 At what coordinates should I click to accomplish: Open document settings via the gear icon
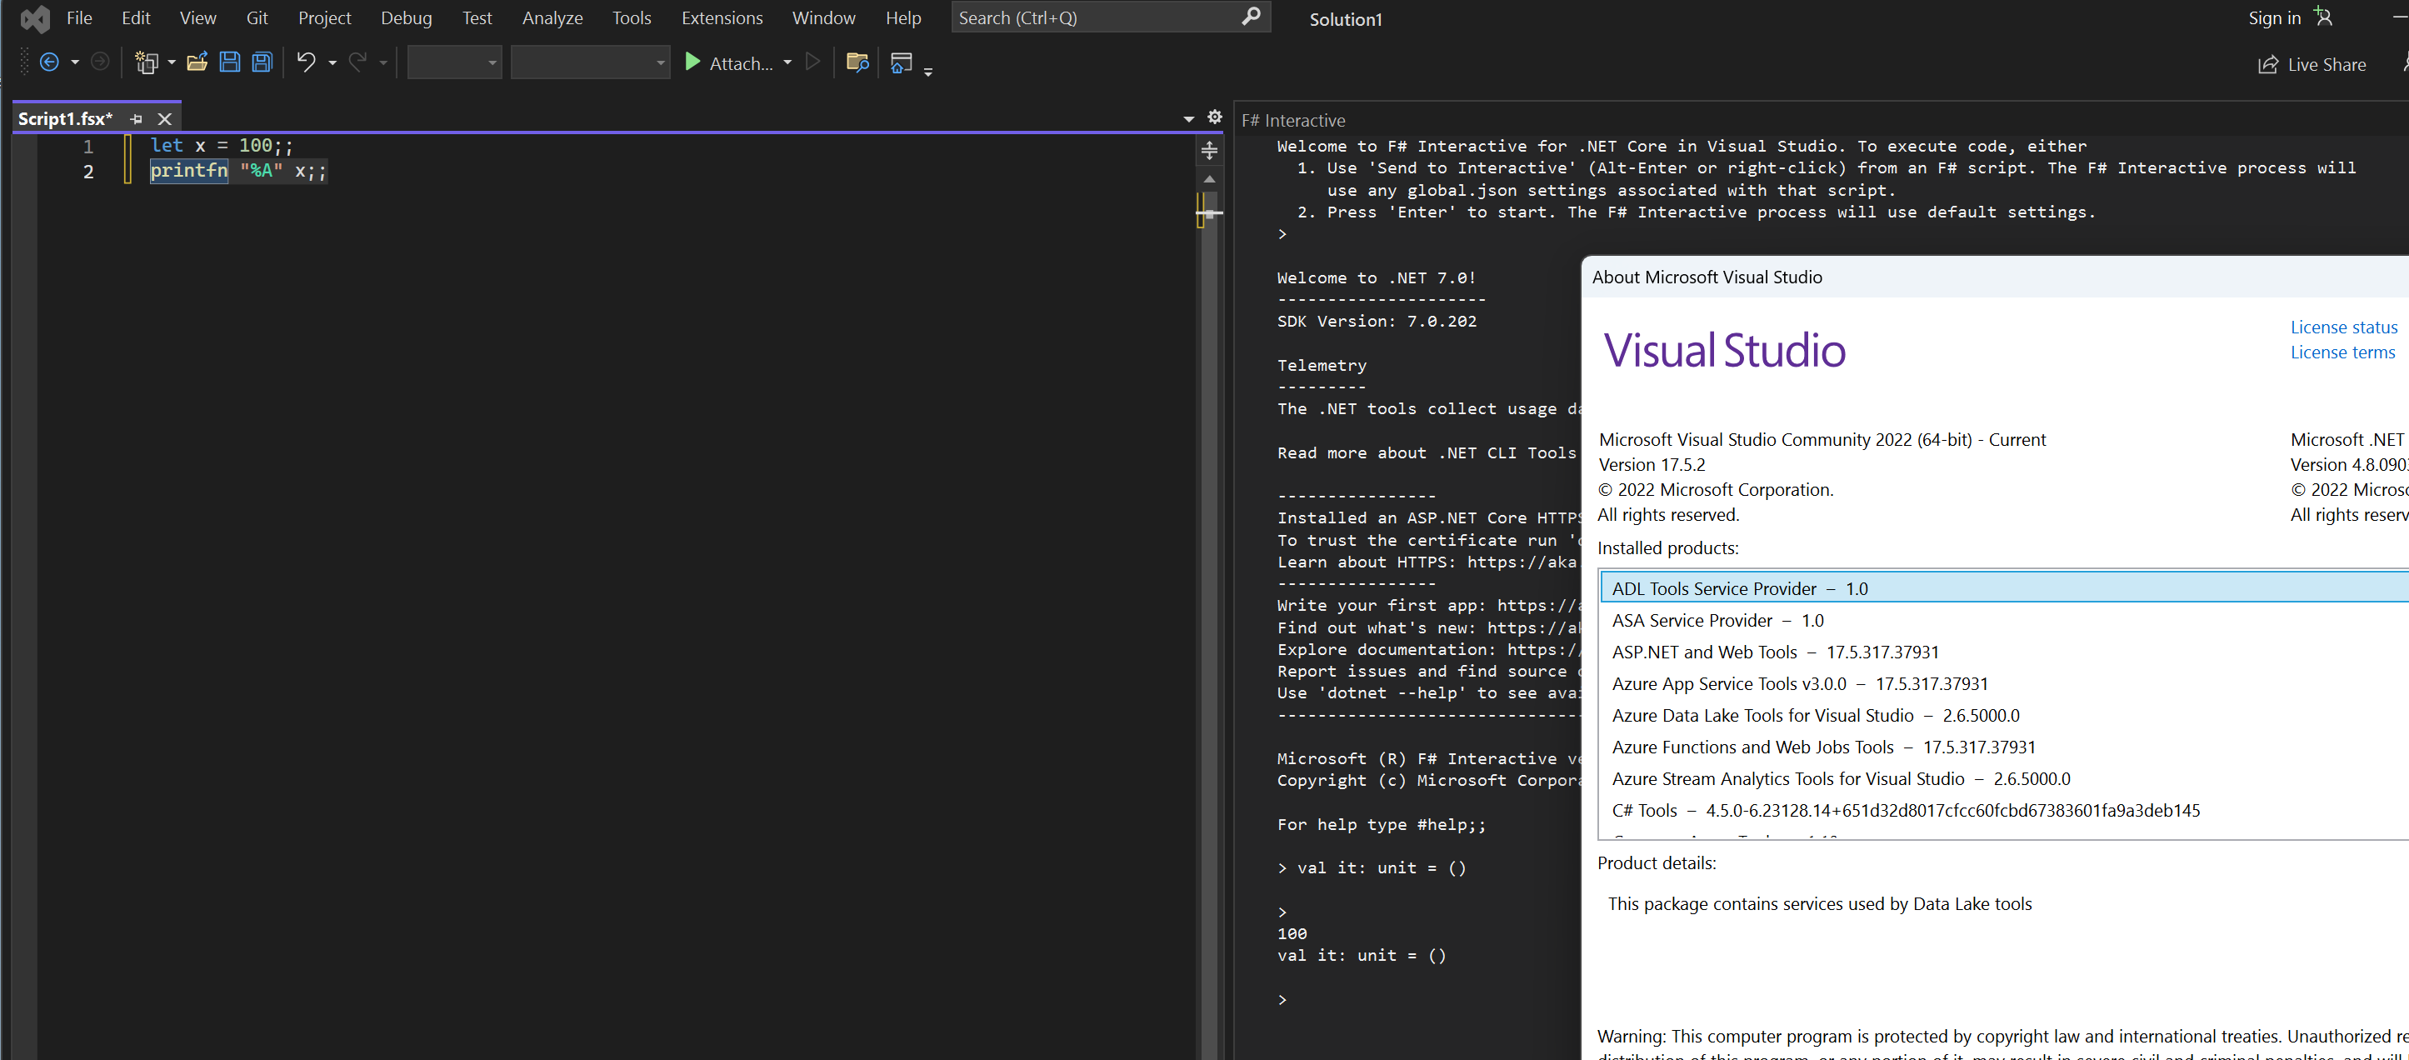coord(1214,117)
